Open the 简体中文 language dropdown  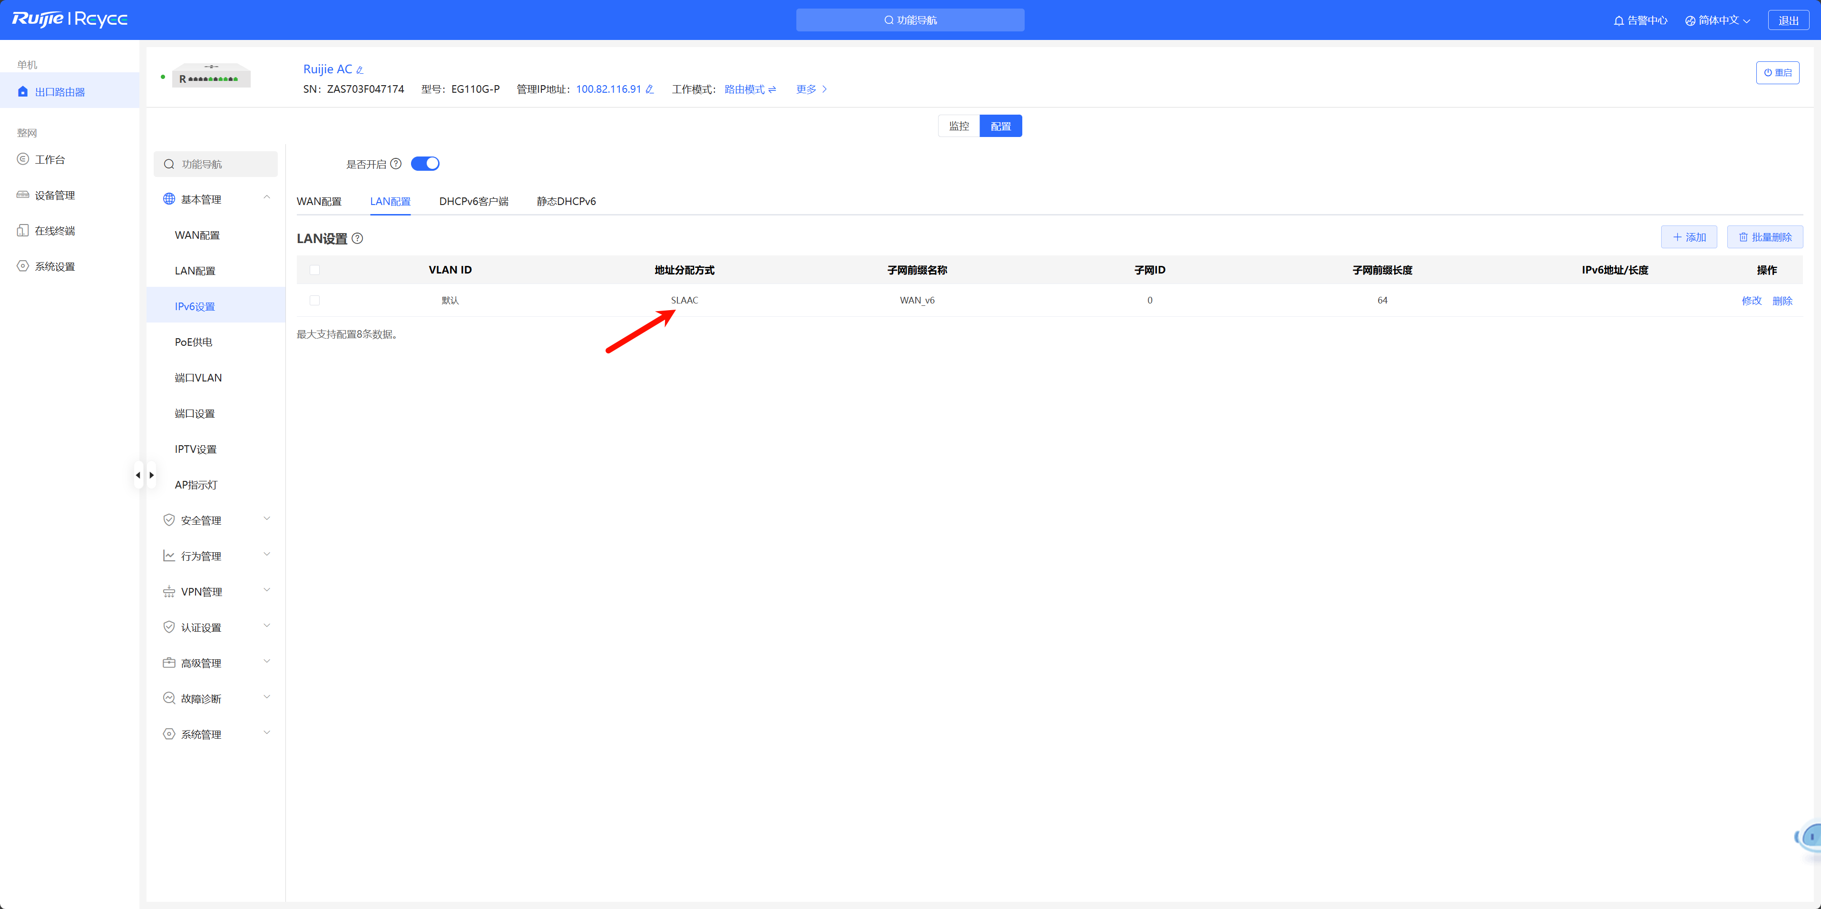pos(1717,20)
